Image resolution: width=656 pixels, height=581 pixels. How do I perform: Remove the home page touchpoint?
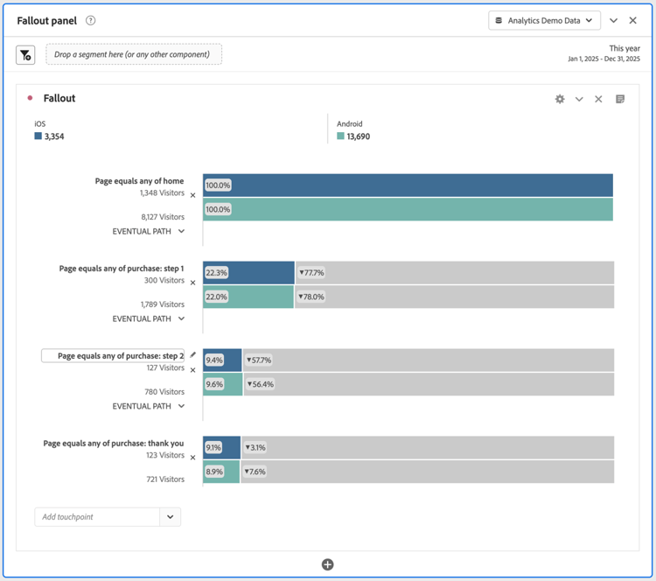193,195
